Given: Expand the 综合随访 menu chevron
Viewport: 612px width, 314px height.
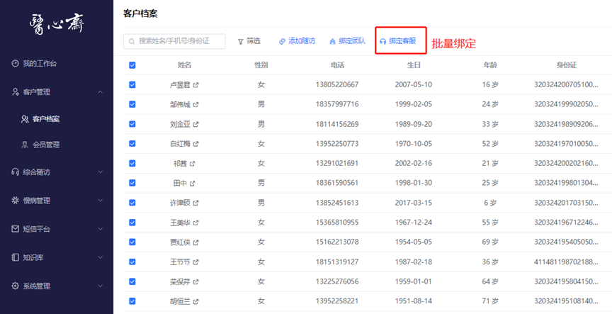Looking at the screenshot, I should (101, 172).
